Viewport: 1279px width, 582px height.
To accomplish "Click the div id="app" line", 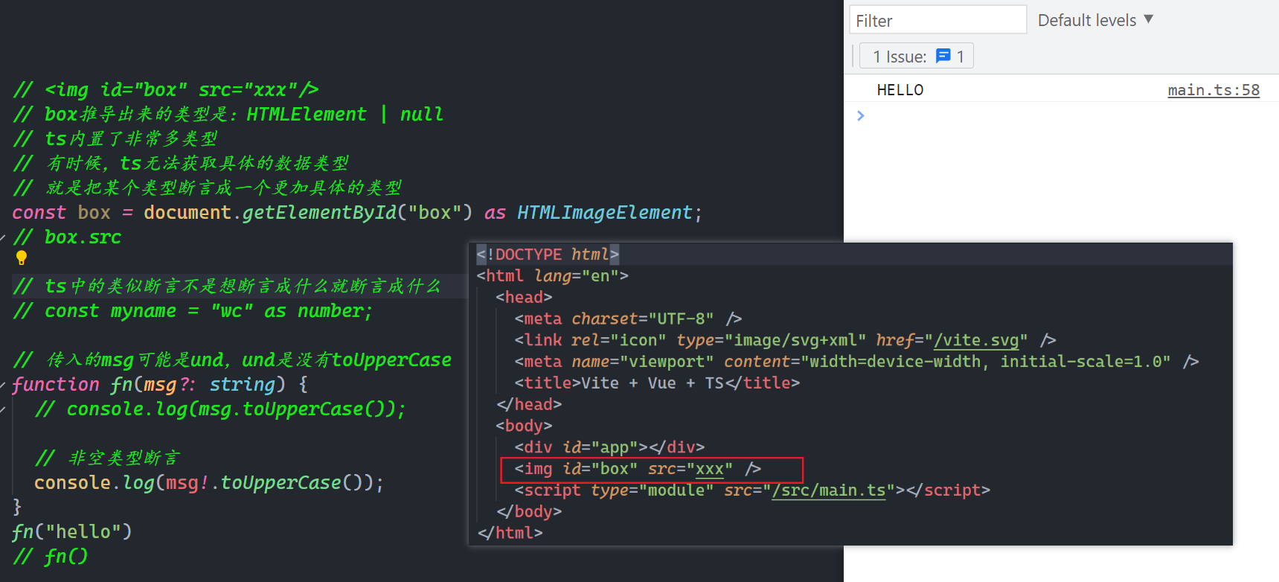I will 609,447.
